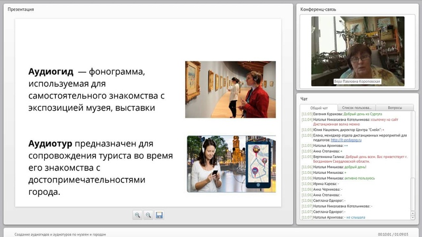Click the zoom out magnifier icon
The image size is (422, 237).
point(149,215)
